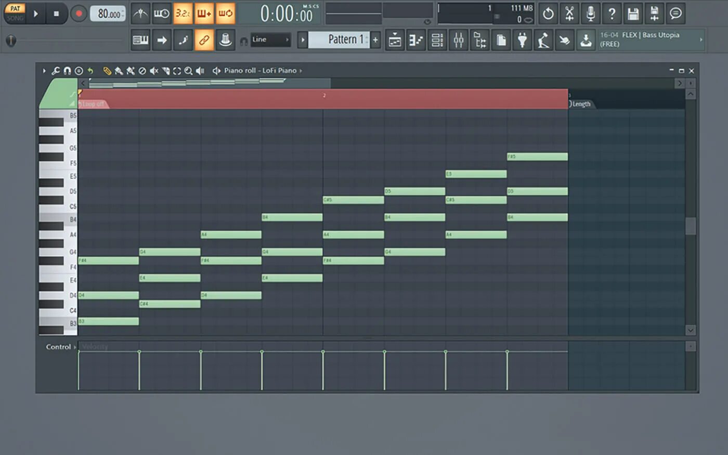
Task: Toggle the 3-2-1 countdown before recording
Action: 183,14
